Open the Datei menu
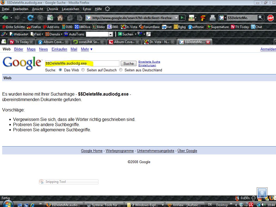Image resolution: width=276 pixels, height=207 pixels. 5,9
